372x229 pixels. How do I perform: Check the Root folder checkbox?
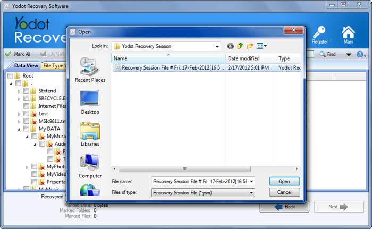coord(11,76)
